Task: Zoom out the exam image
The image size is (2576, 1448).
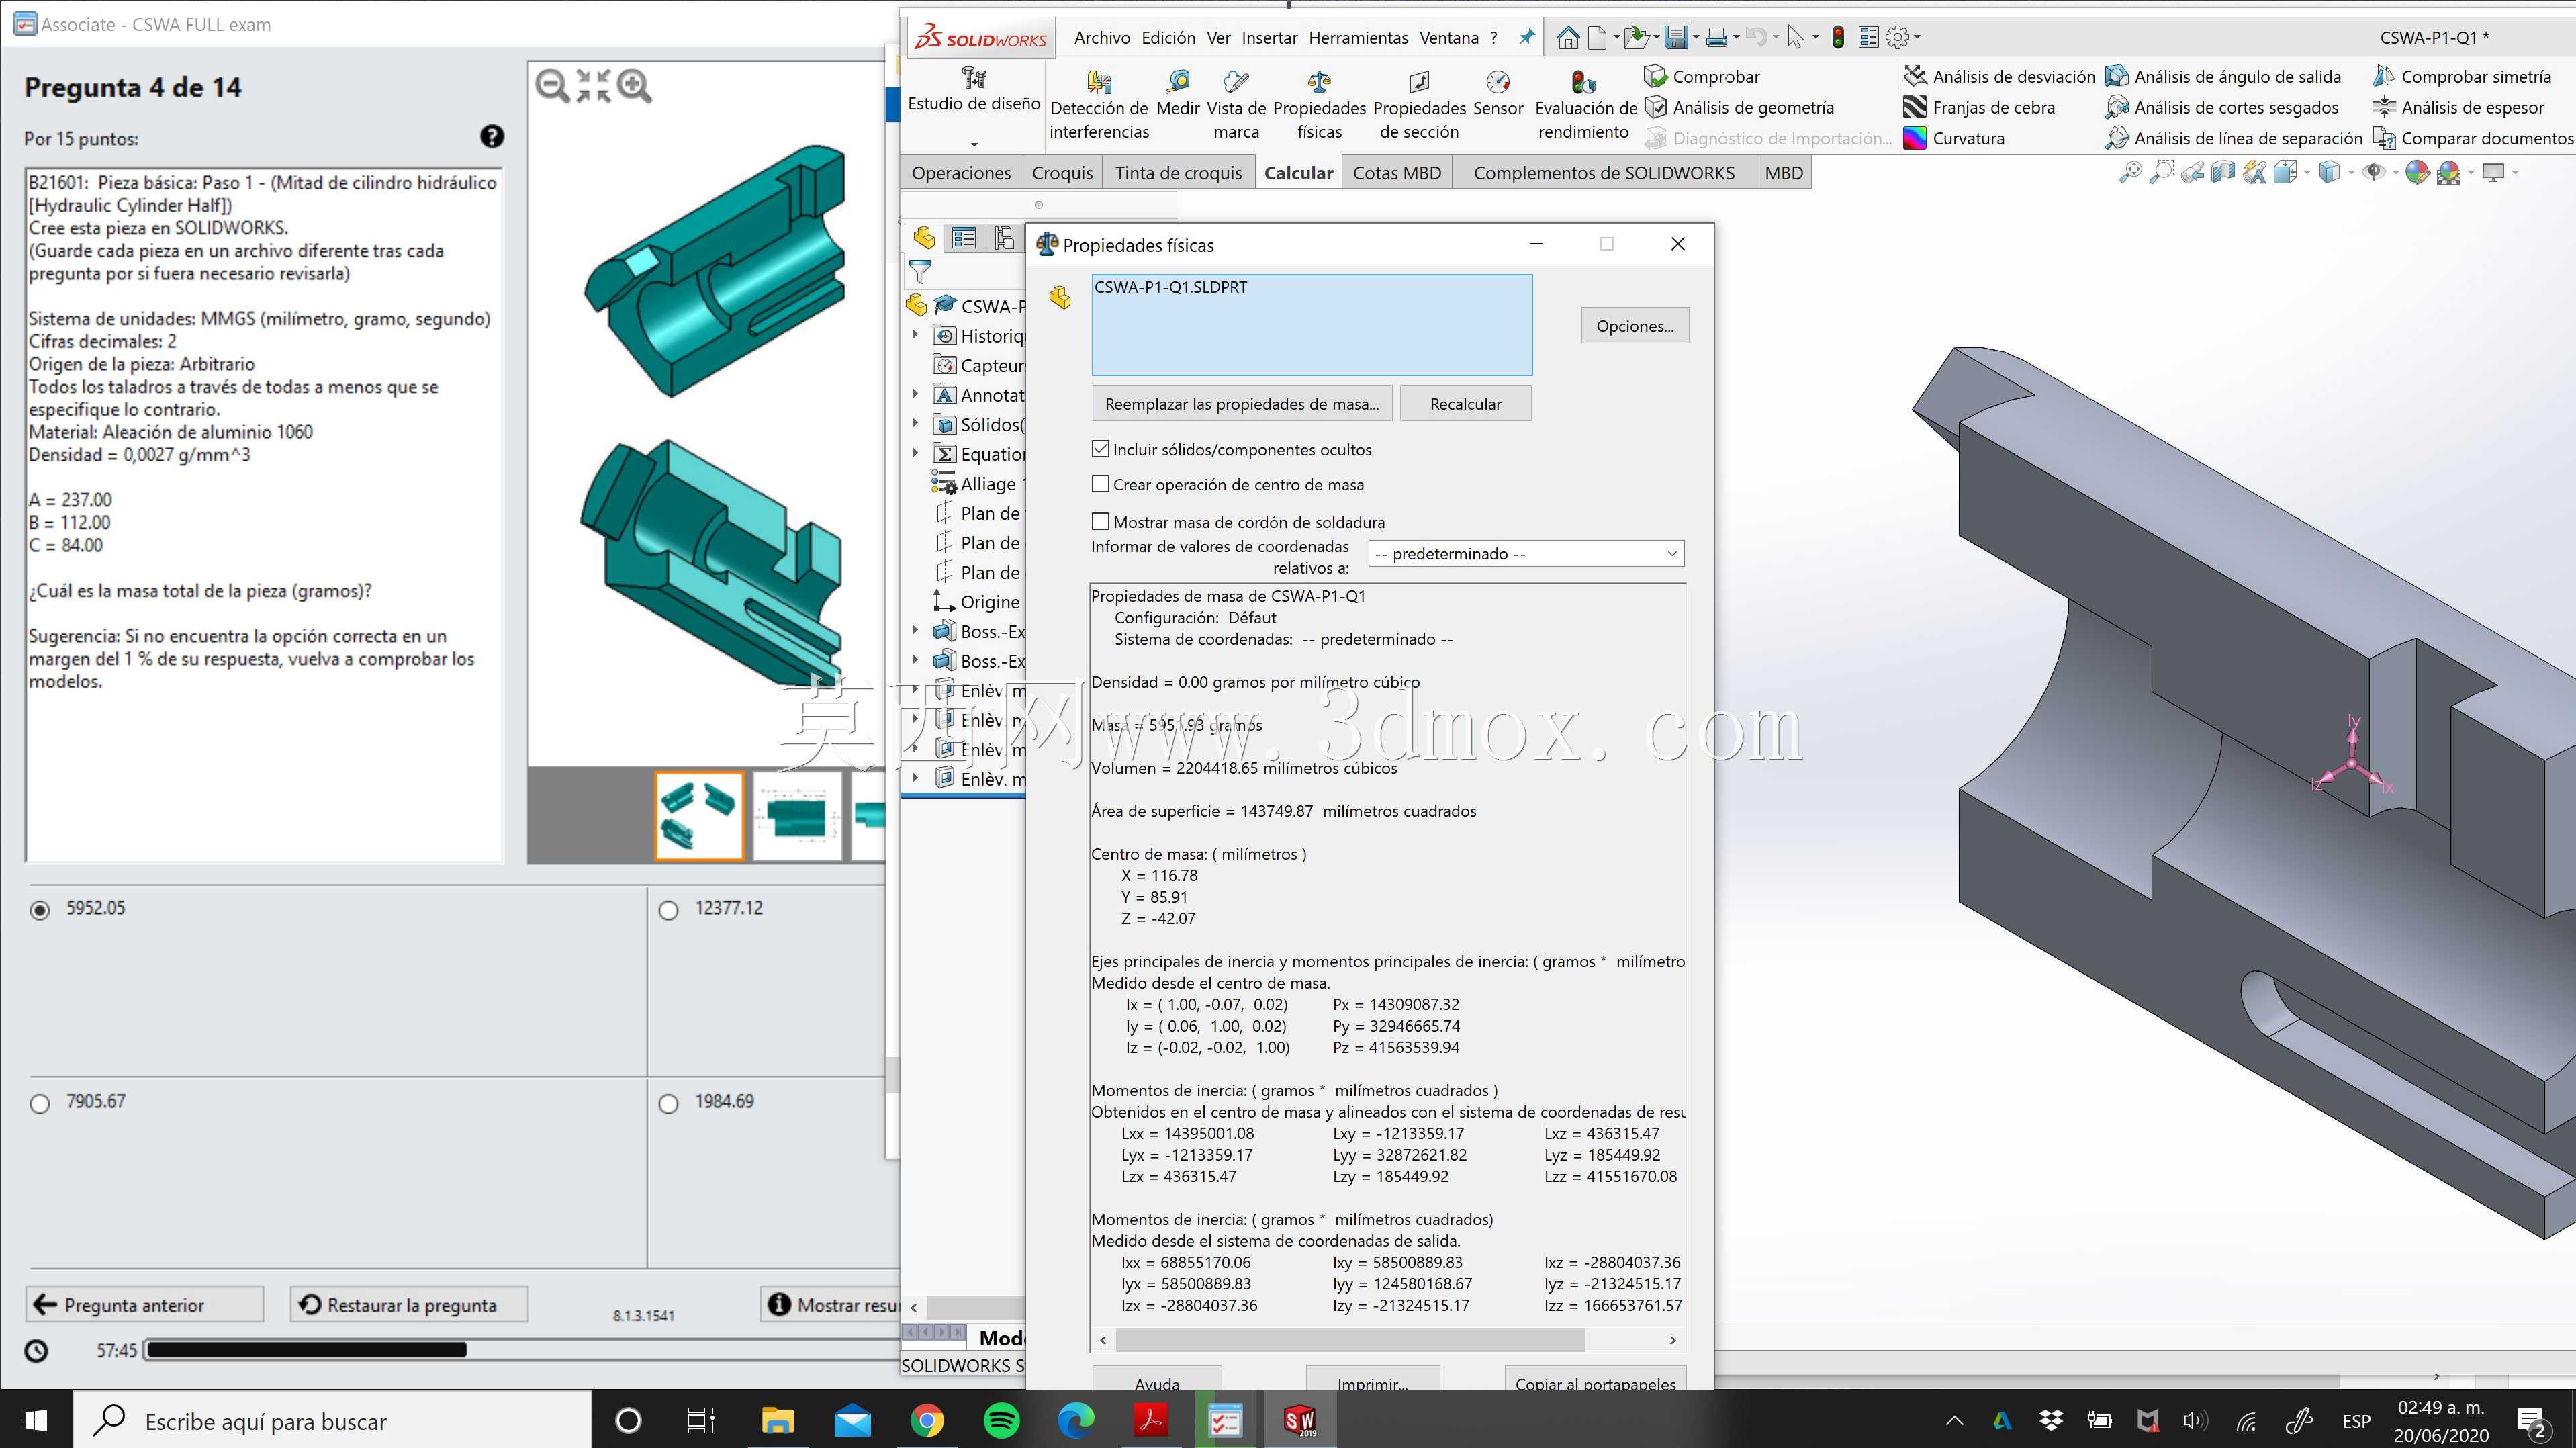Action: (551, 86)
